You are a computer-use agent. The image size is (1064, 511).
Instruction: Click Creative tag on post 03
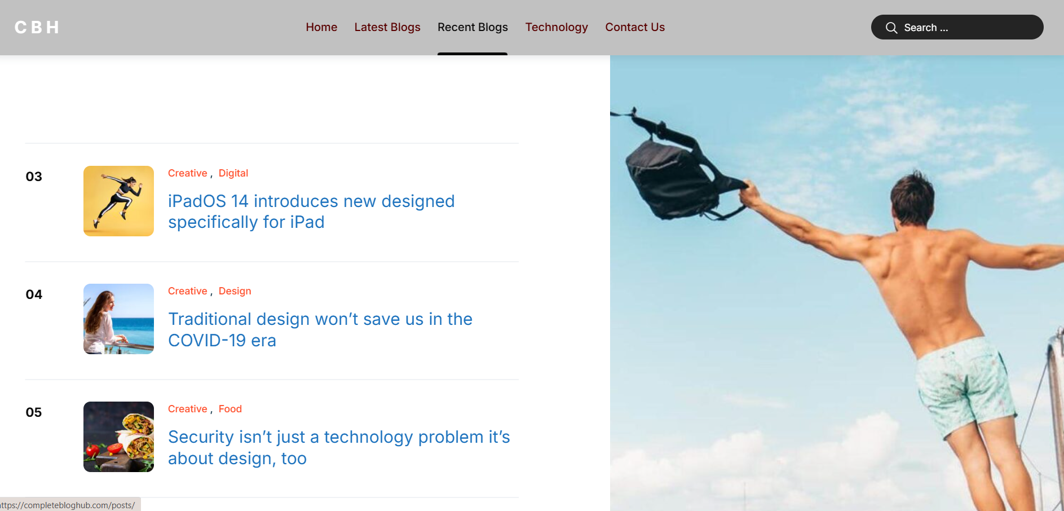(187, 173)
